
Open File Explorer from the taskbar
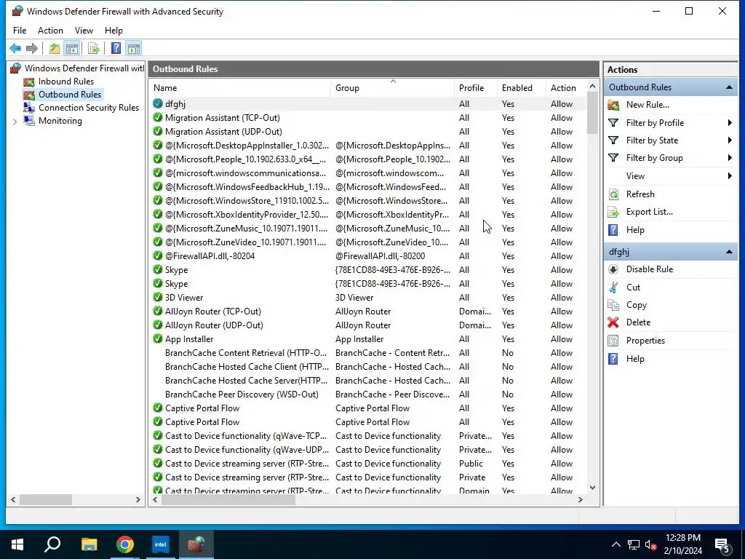click(x=89, y=544)
